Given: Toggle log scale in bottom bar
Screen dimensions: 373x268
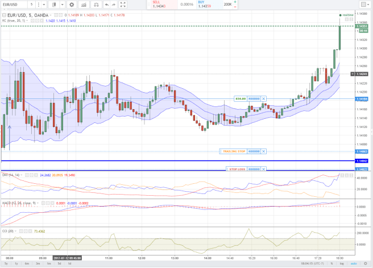Looking at the screenshot, I should [341, 263].
